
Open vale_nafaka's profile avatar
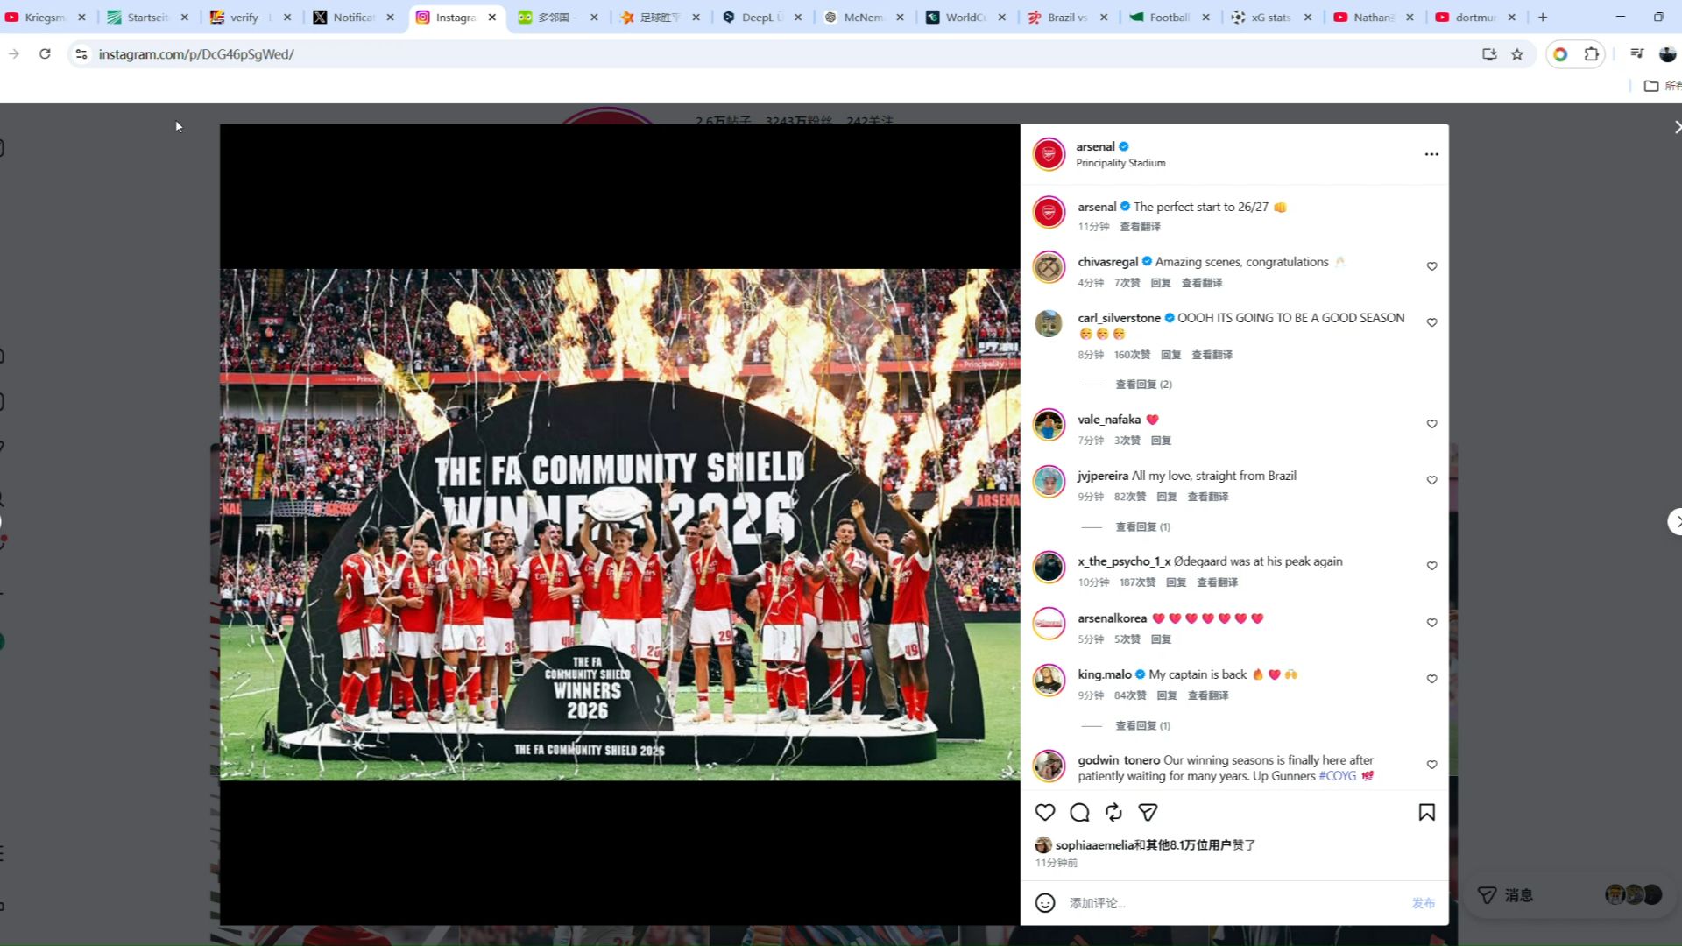pos(1049,425)
